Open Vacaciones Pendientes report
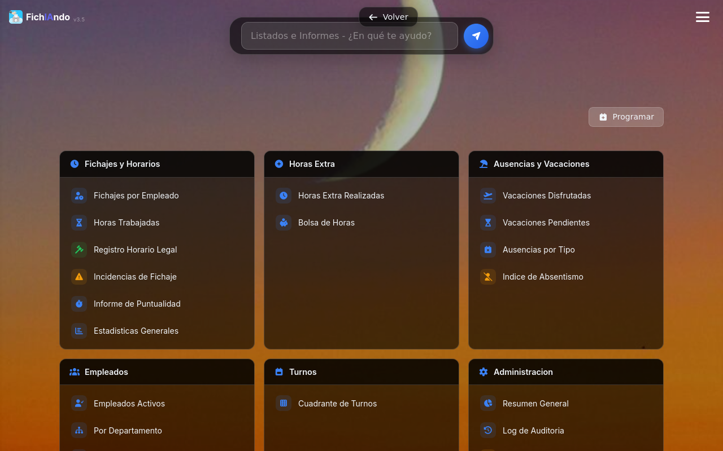Image resolution: width=723 pixels, height=451 pixels. (566, 223)
